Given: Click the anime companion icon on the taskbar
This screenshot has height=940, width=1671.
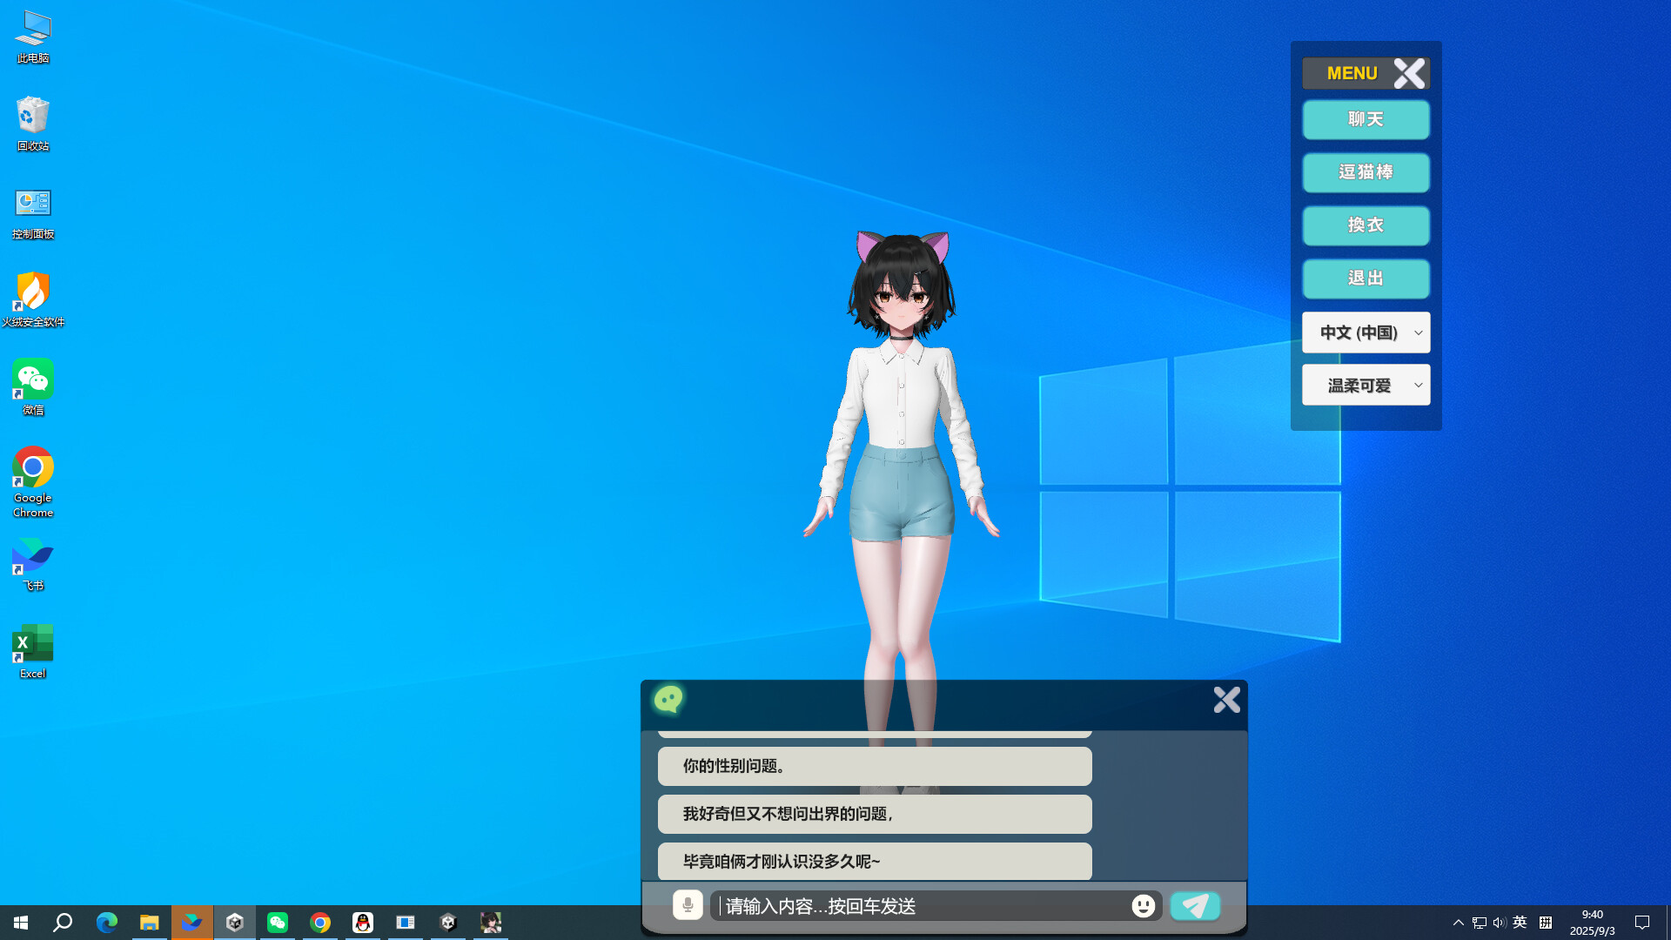Looking at the screenshot, I should point(490,922).
